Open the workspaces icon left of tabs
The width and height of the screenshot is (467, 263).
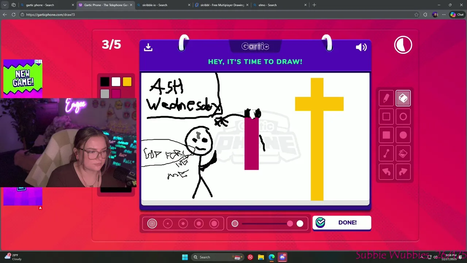pos(13,5)
